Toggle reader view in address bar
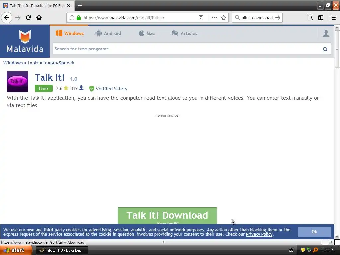Screen dimensions: 340x255 tap(201, 18)
